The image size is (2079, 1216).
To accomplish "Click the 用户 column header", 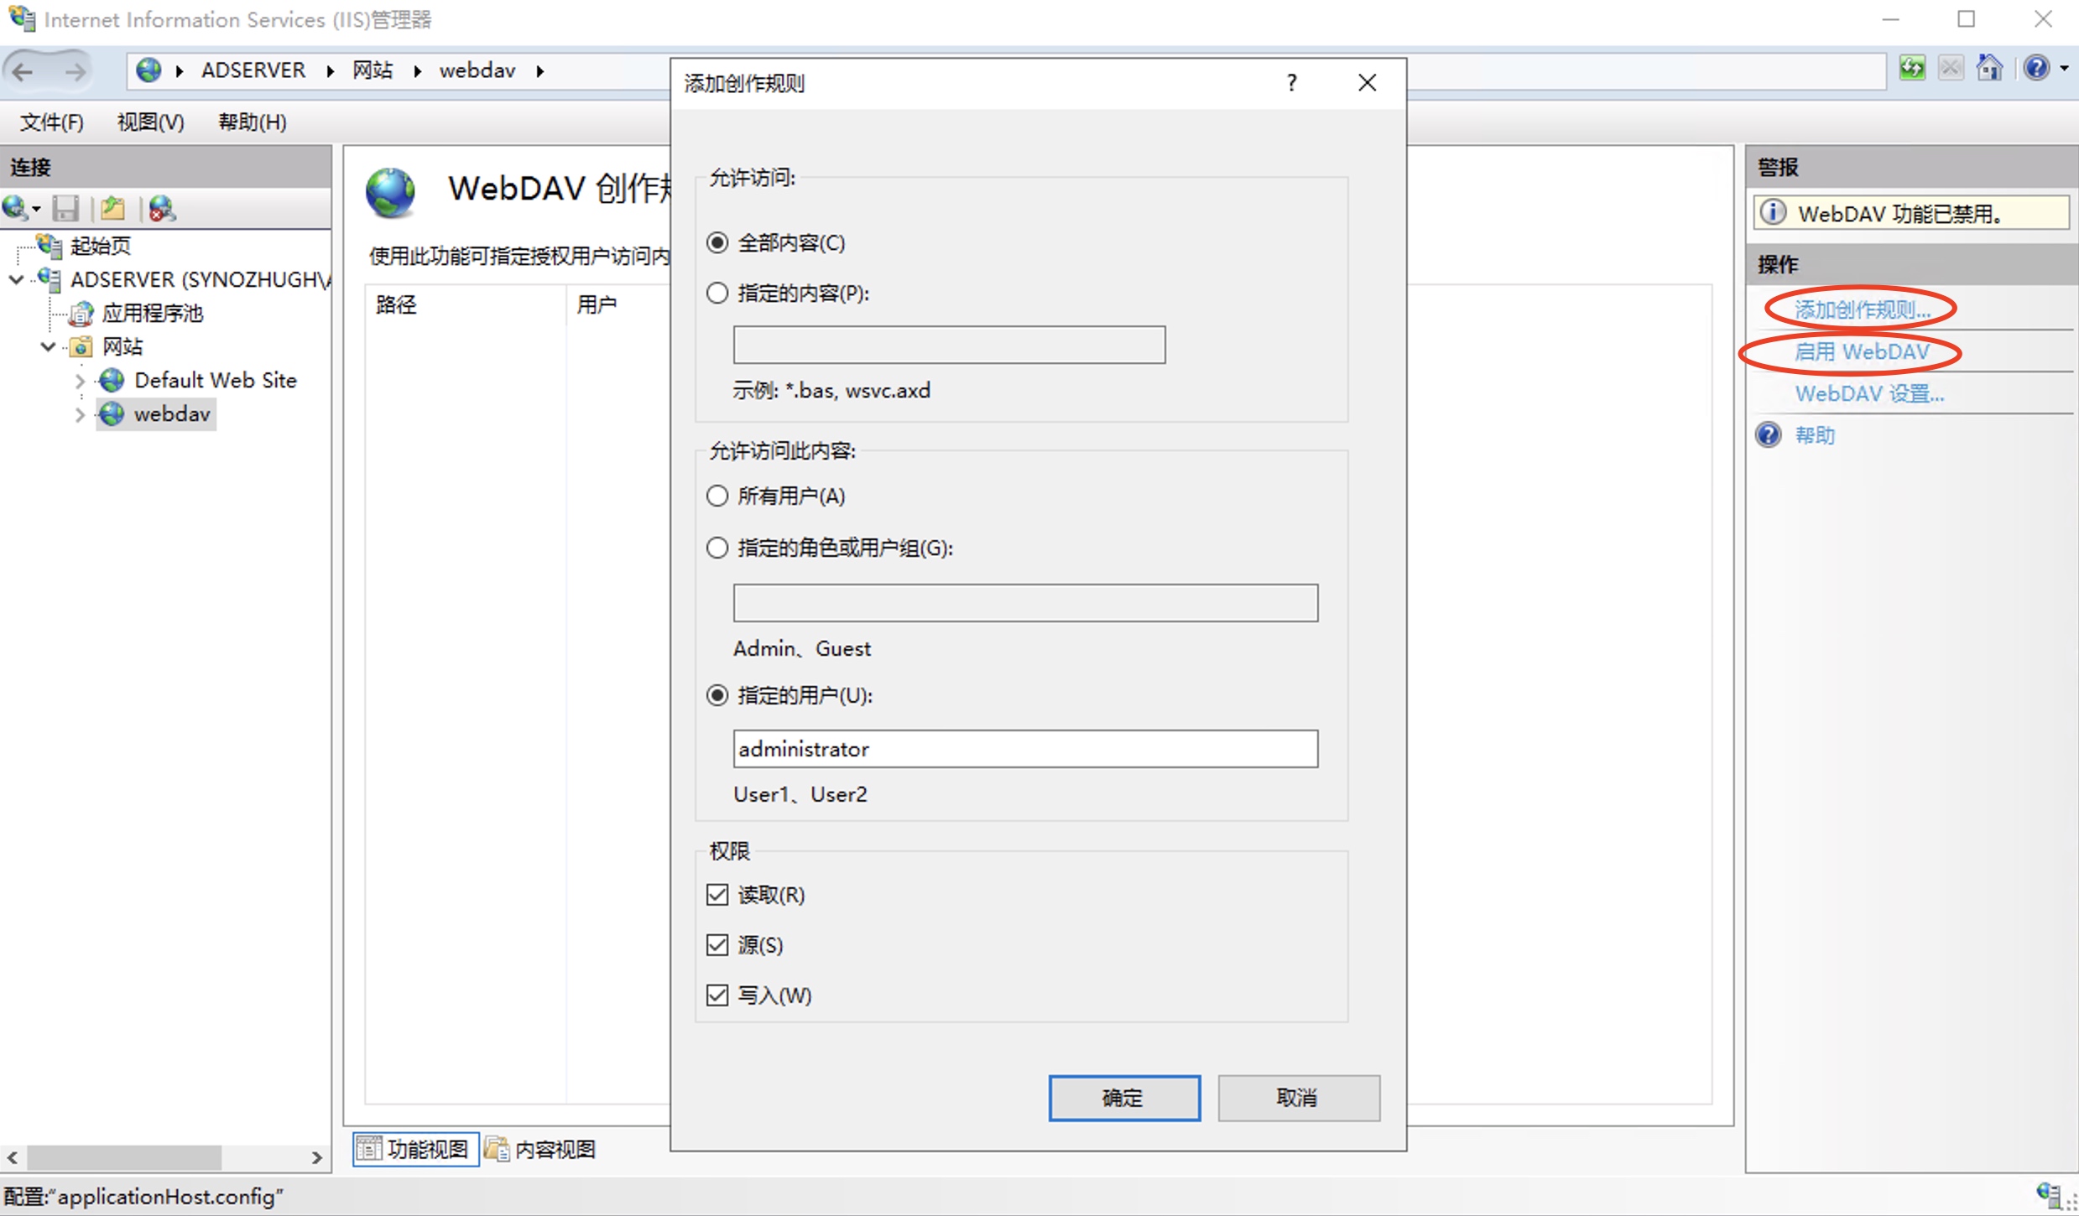I will pyautogui.click(x=597, y=304).
